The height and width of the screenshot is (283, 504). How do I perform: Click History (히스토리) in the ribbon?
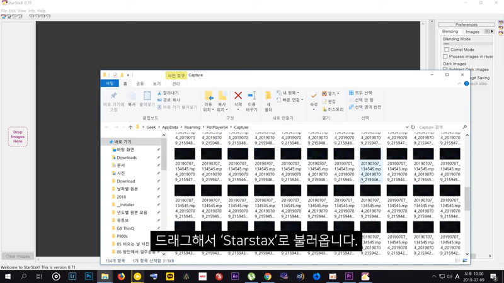pyautogui.click(x=333, y=109)
